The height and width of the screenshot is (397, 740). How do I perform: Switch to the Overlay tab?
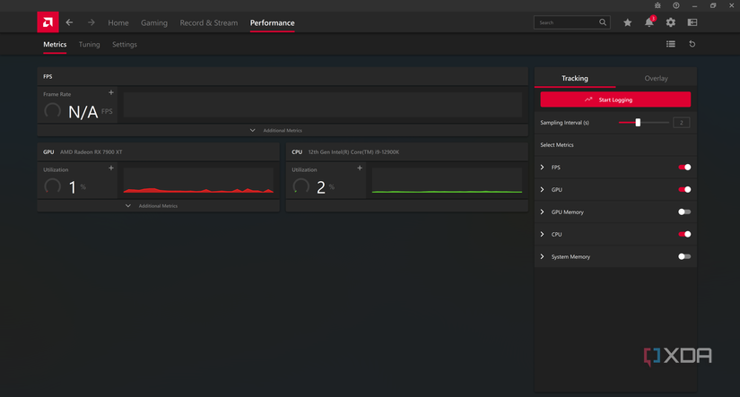(656, 79)
